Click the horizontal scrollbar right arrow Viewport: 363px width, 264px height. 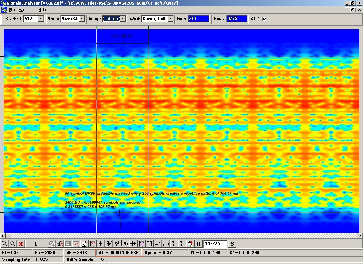(360, 236)
